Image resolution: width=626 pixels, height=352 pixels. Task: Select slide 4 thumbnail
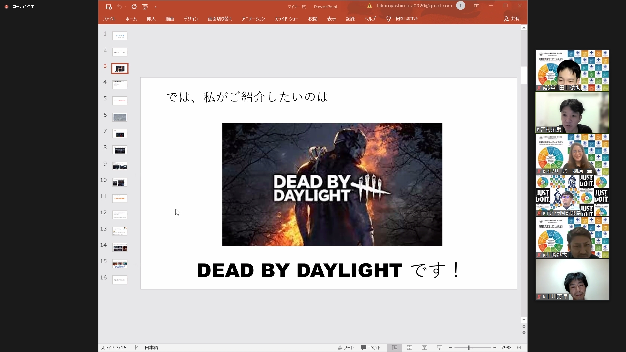click(x=120, y=84)
